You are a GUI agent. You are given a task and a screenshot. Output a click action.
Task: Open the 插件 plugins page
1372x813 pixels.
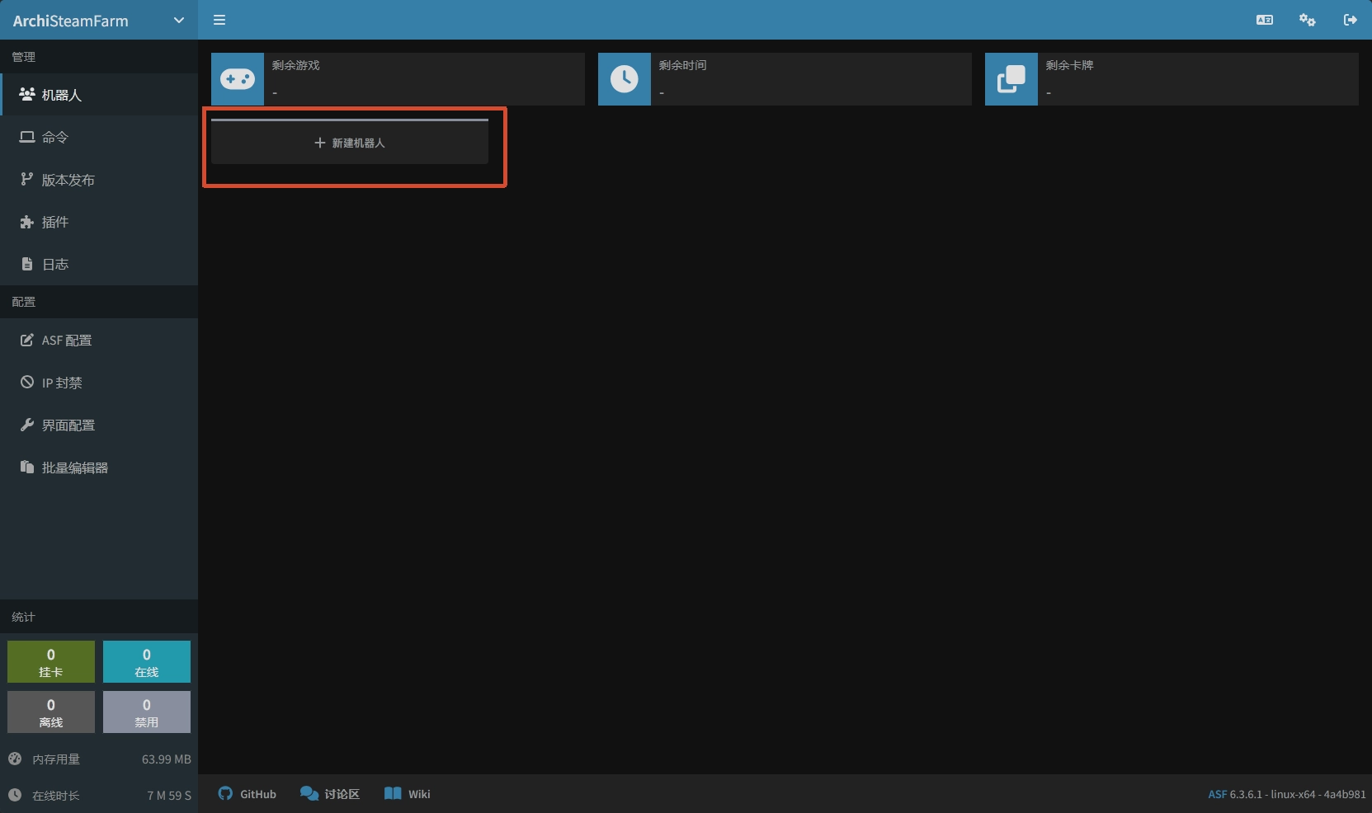[99, 222]
